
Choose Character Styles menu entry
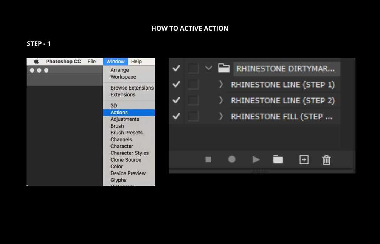pos(129,153)
